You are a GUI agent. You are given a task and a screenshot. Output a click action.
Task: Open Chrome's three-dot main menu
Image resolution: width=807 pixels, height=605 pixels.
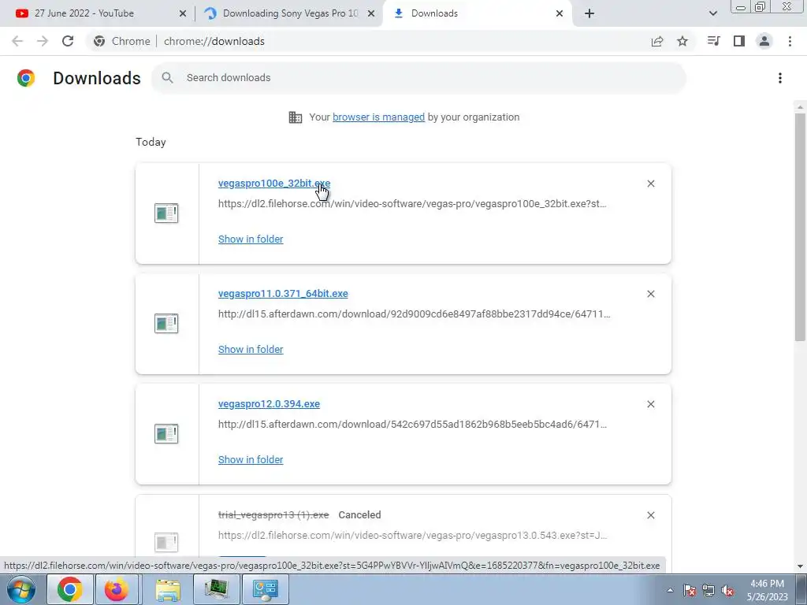(x=790, y=41)
